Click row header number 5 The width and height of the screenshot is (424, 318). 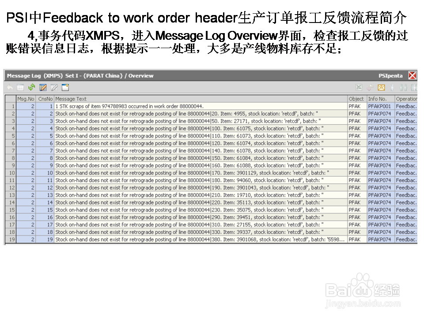(11, 136)
